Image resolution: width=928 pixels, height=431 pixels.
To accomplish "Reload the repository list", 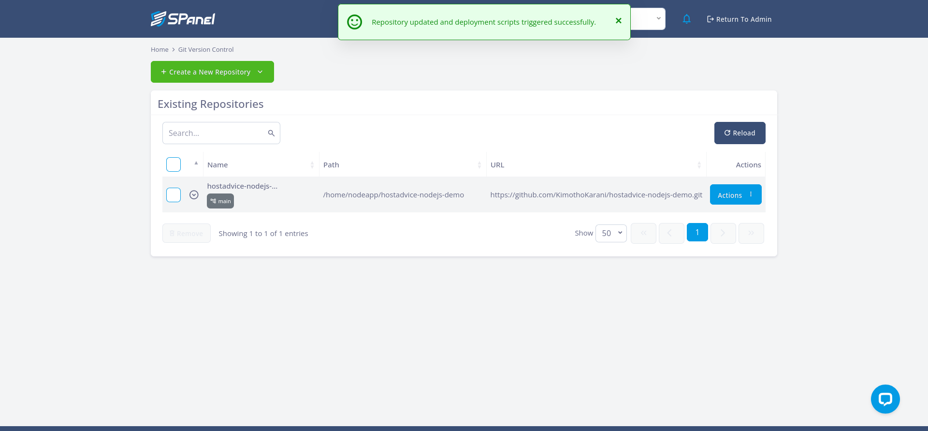I will click(739, 133).
